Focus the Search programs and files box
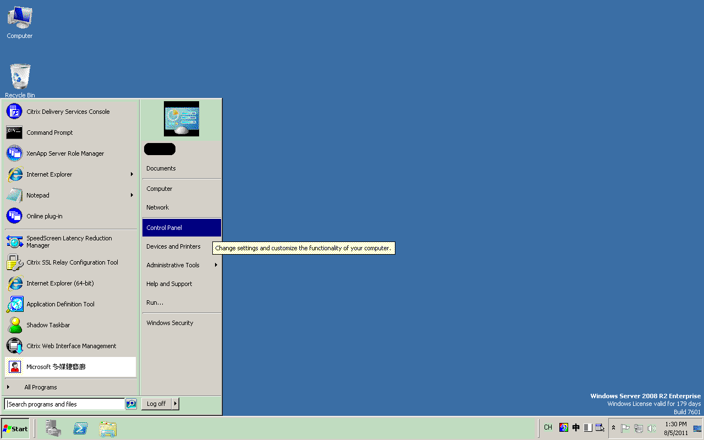 pos(65,404)
